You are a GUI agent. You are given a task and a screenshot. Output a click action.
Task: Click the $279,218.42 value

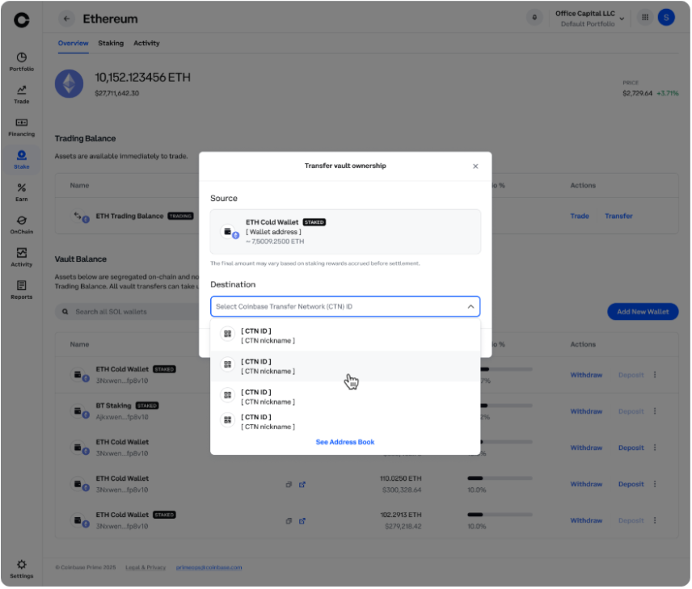pos(403,527)
